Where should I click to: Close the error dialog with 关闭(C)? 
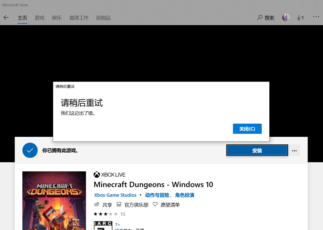coord(247,129)
